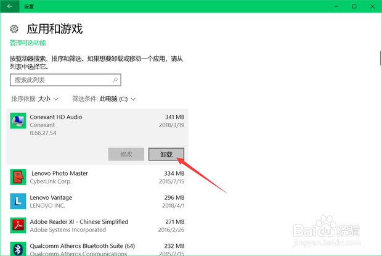
Task: Click the CyberLink Corp. publisher text
Action: tap(51, 181)
